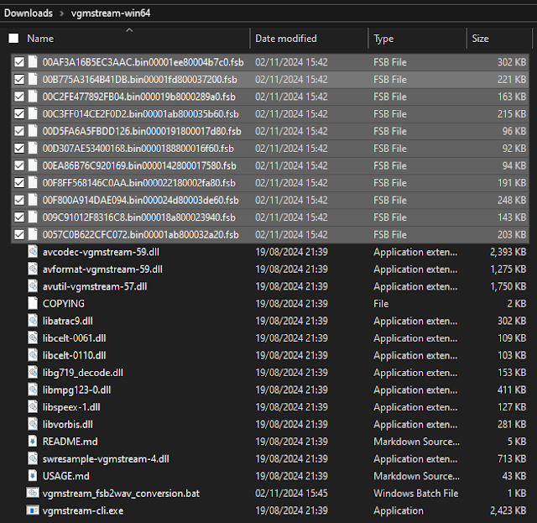Click the libg719_decode.dll file icon

coord(33,372)
